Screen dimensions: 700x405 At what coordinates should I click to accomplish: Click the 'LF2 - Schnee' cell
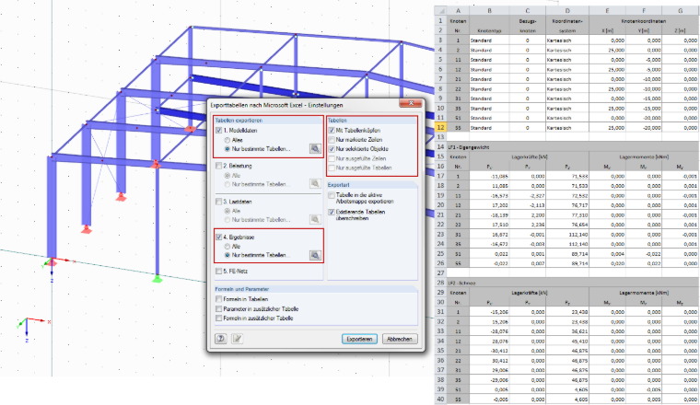(x=461, y=283)
